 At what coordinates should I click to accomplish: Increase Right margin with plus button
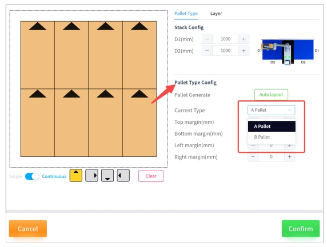click(x=289, y=157)
